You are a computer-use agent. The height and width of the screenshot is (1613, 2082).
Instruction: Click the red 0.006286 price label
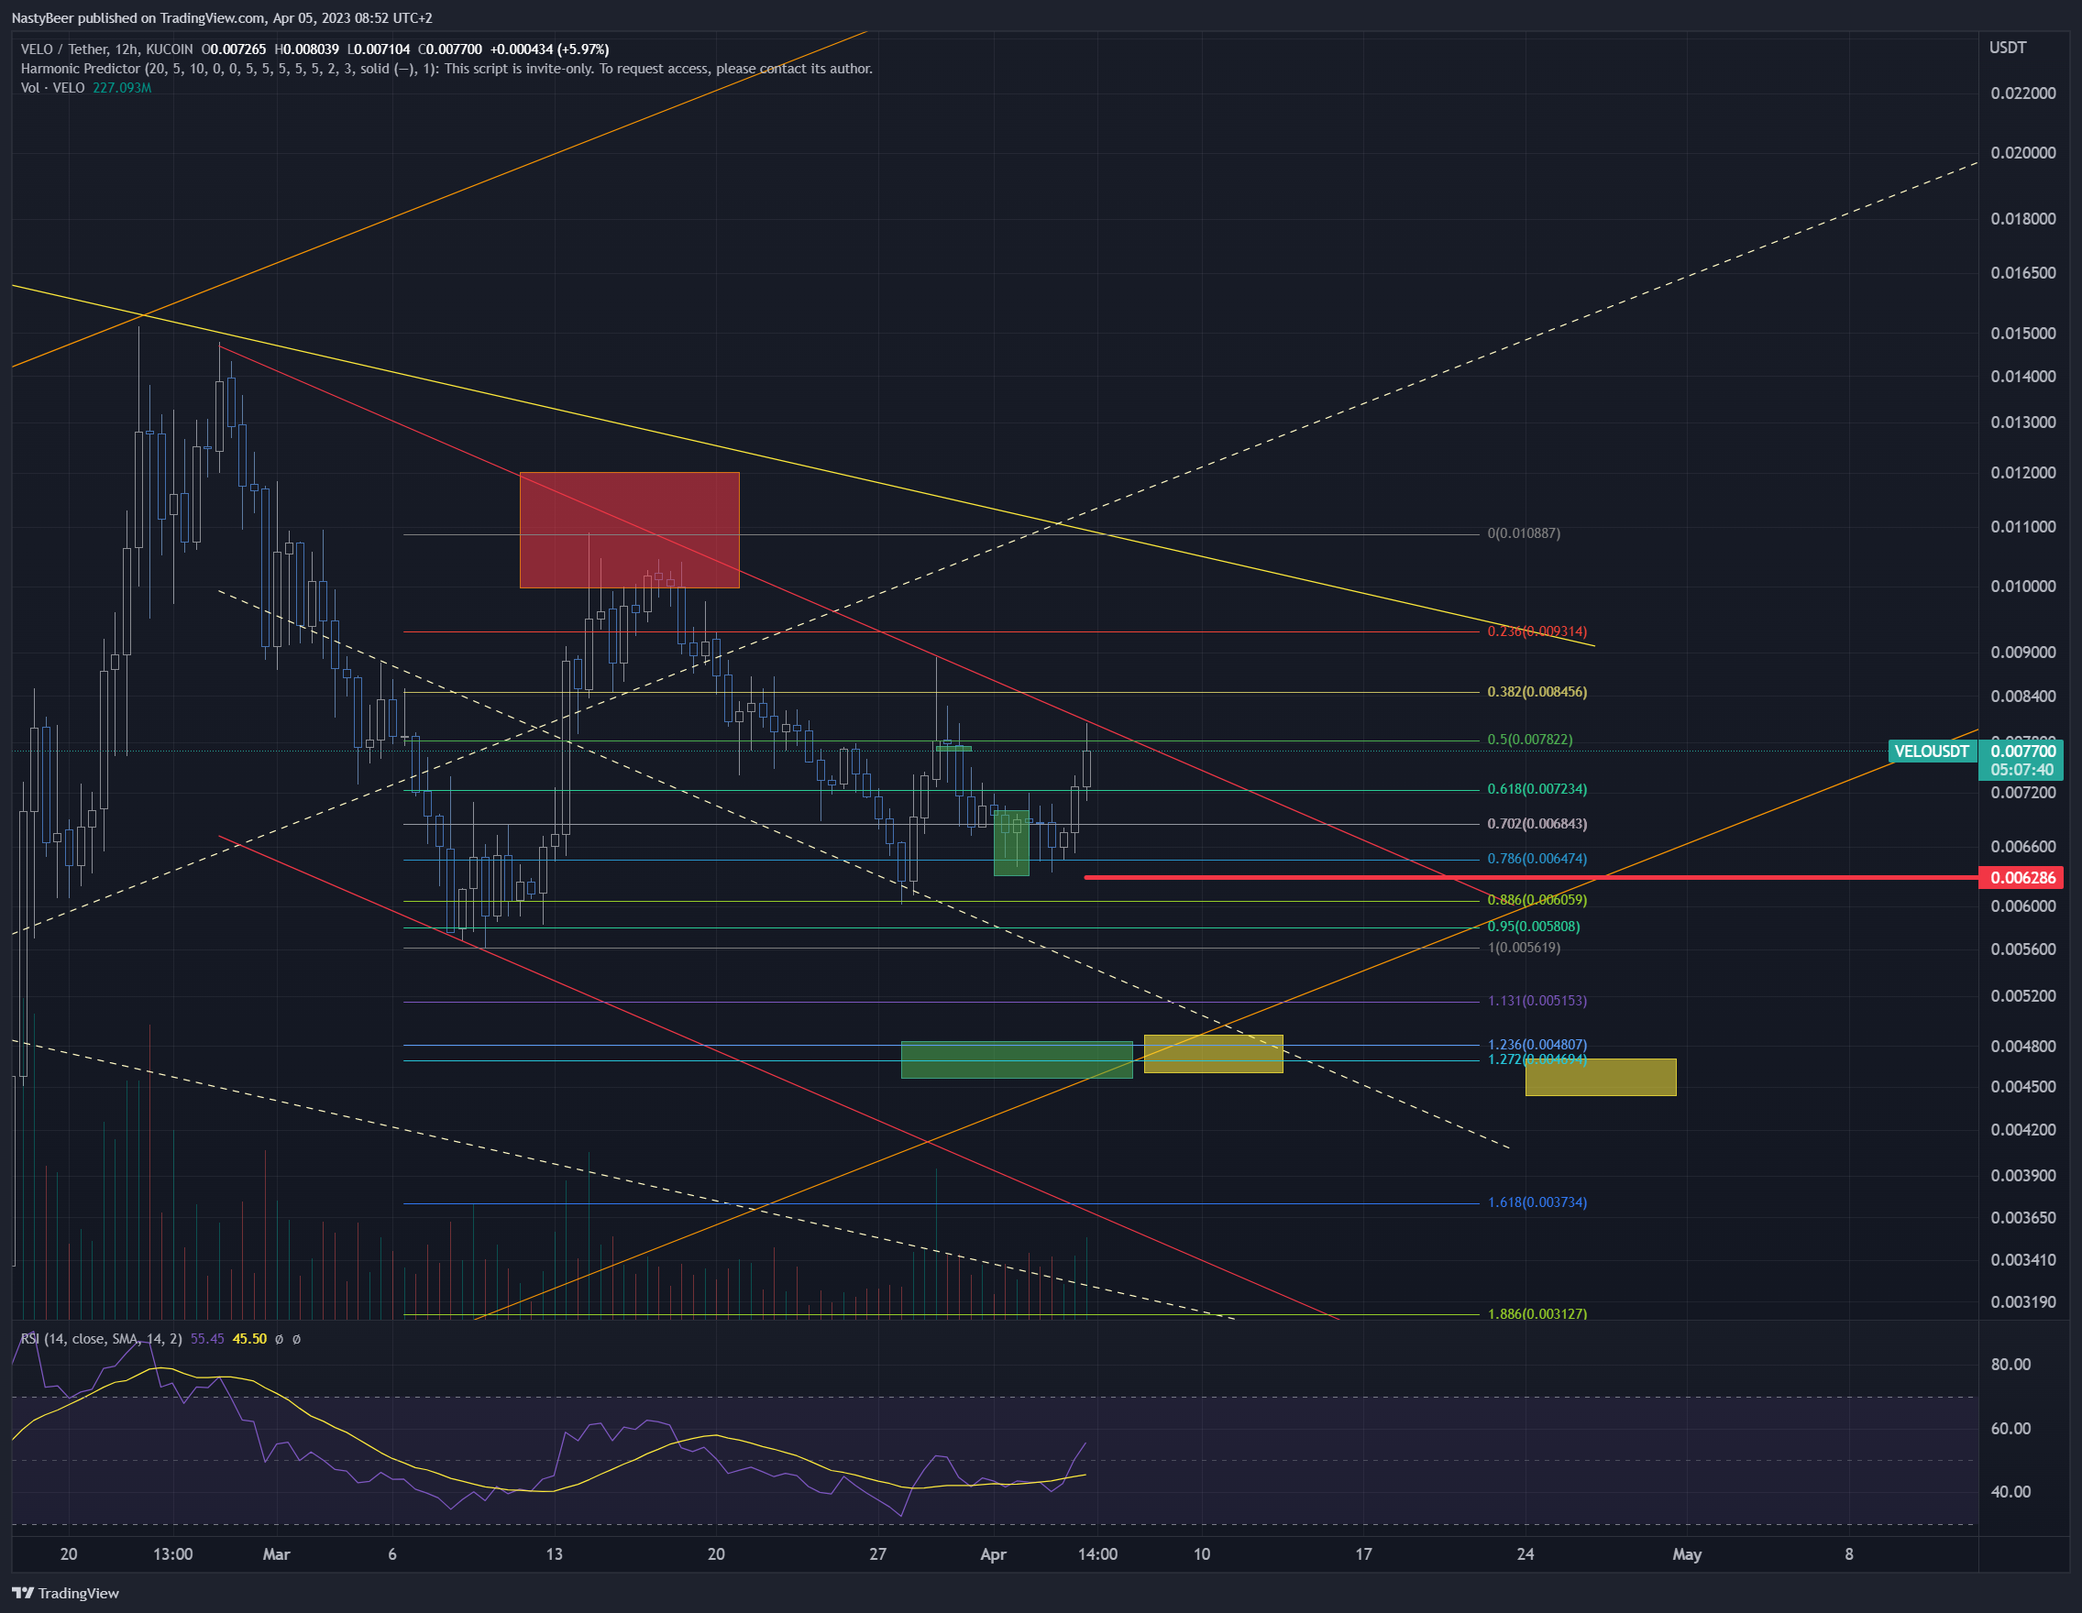[x=2021, y=877]
